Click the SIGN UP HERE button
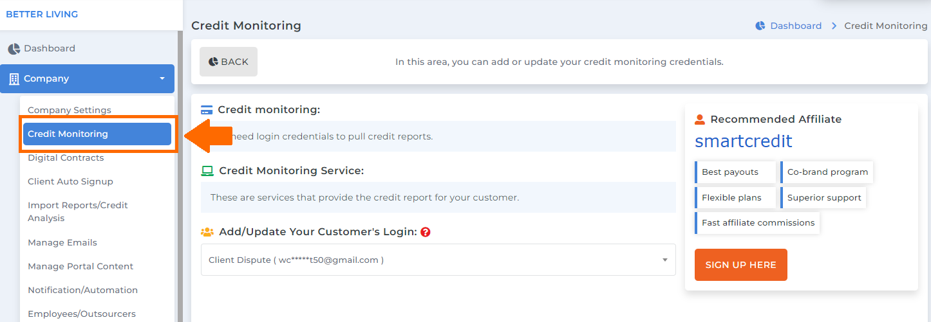 [x=741, y=265]
